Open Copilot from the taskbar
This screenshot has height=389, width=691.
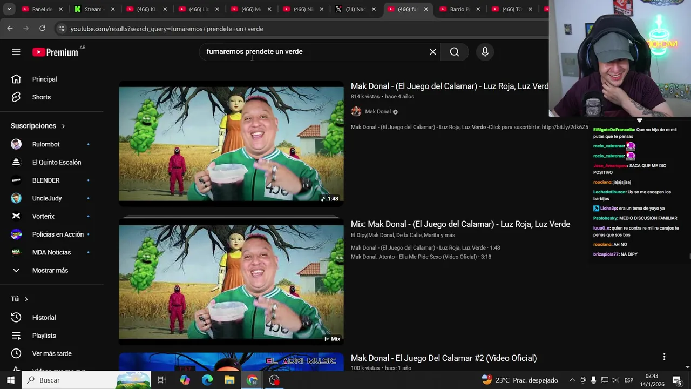[x=185, y=380]
